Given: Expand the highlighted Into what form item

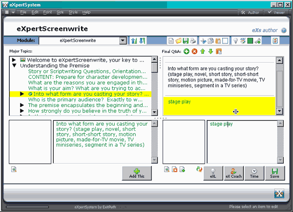Looking at the screenshot, I should click(x=22, y=94).
